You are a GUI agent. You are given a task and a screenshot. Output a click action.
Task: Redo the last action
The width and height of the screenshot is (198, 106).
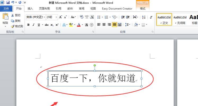coord(20,2)
